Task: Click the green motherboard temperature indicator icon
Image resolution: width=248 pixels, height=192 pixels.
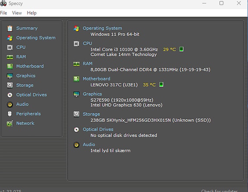Action: coord(161,85)
